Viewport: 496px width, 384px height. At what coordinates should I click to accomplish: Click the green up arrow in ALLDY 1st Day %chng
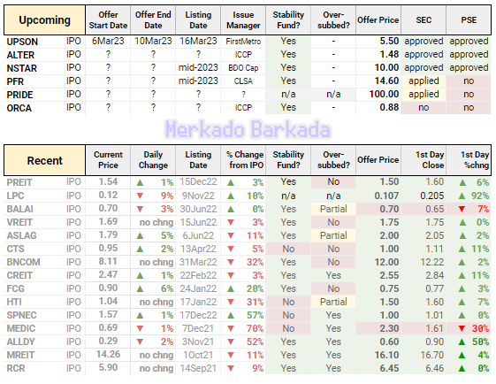coord(462,342)
